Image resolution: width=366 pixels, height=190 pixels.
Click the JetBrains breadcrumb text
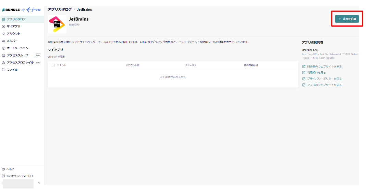84,10
